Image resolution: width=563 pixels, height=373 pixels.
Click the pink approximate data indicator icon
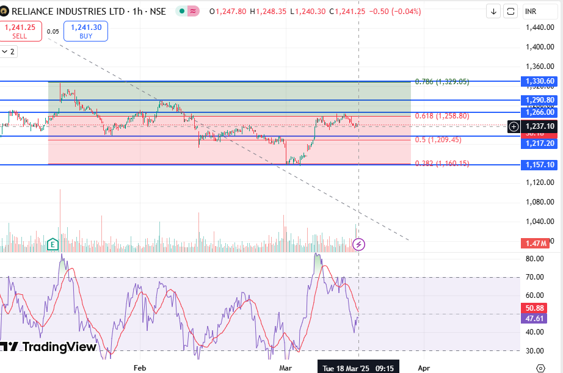tap(193, 12)
